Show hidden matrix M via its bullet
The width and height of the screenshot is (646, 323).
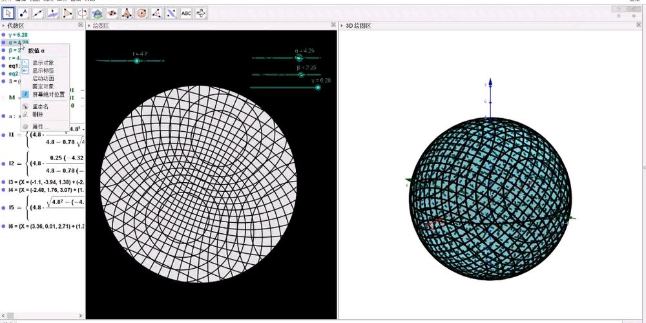[x=4, y=98]
